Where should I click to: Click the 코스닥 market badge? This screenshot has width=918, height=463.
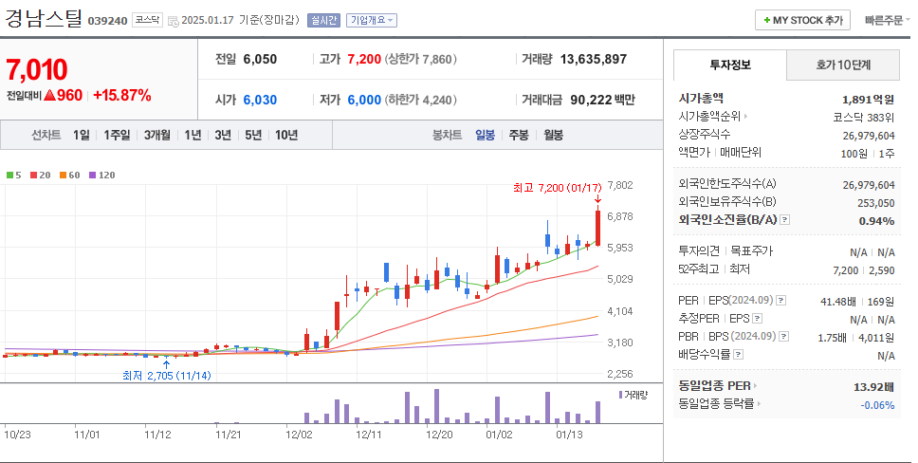147,20
